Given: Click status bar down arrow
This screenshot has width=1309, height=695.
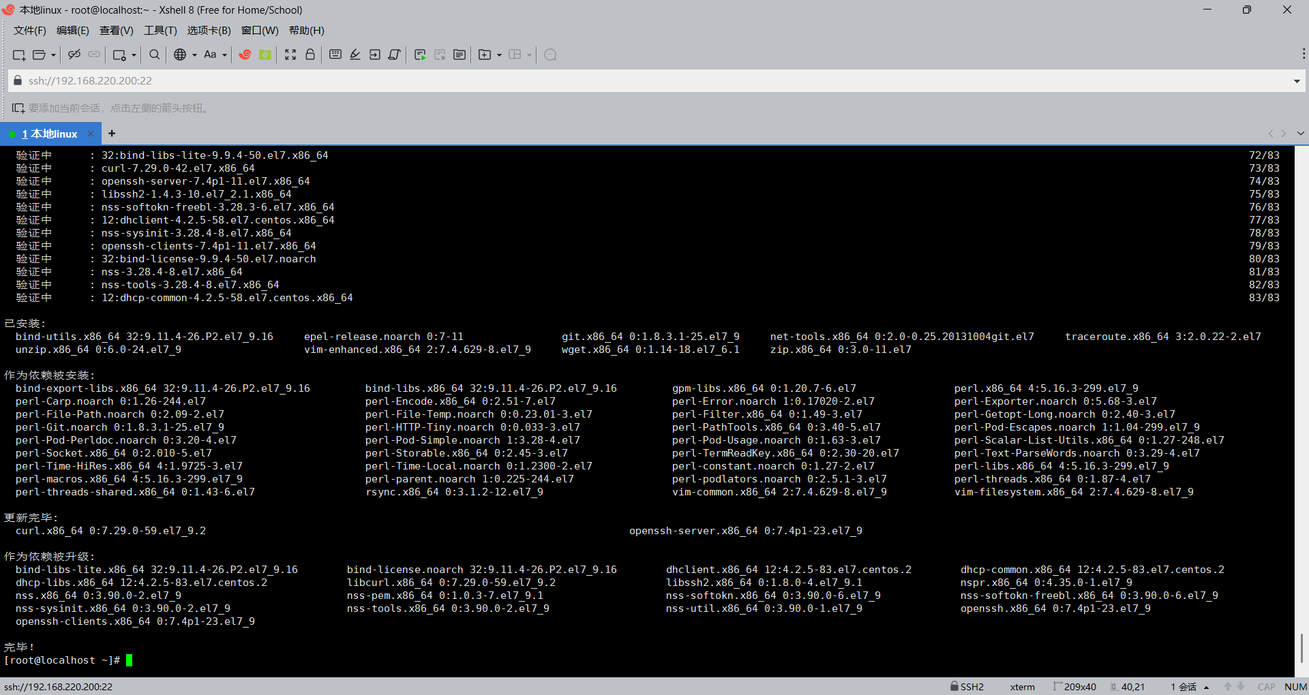Looking at the screenshot, I should 1241,687.
